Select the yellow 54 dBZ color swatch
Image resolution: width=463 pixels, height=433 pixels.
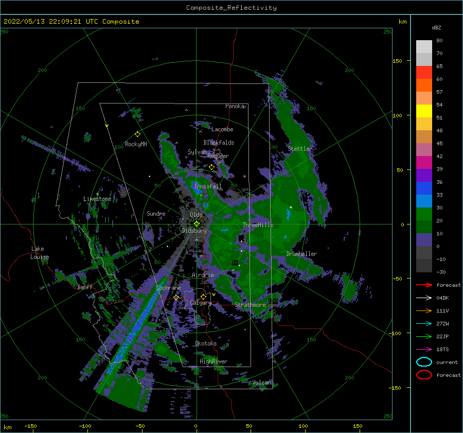click(424, 111)
